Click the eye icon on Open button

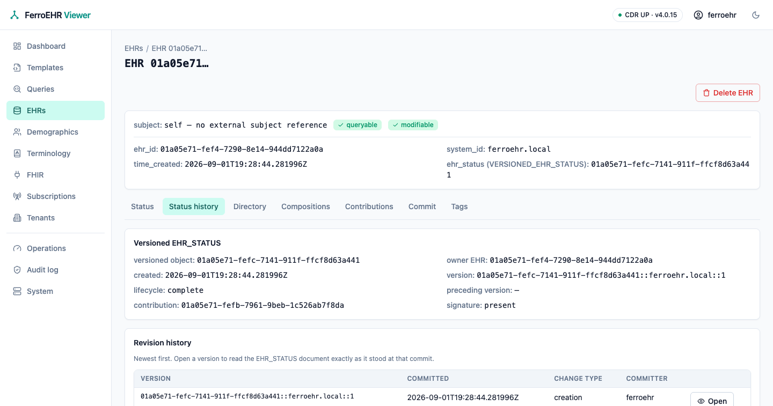[x=701, y=401]
